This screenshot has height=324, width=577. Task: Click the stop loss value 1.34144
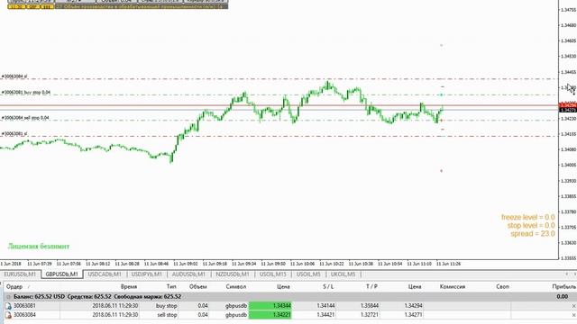tap(325, 306)
